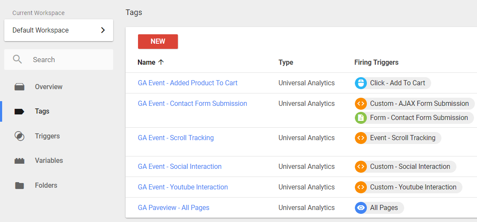Screen dimensions: 477x222
Task: Sort tags by the Name column arrow
Action: tap(161, 62)
